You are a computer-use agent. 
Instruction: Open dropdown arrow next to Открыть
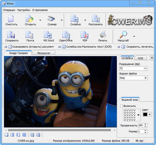[40, 20]
